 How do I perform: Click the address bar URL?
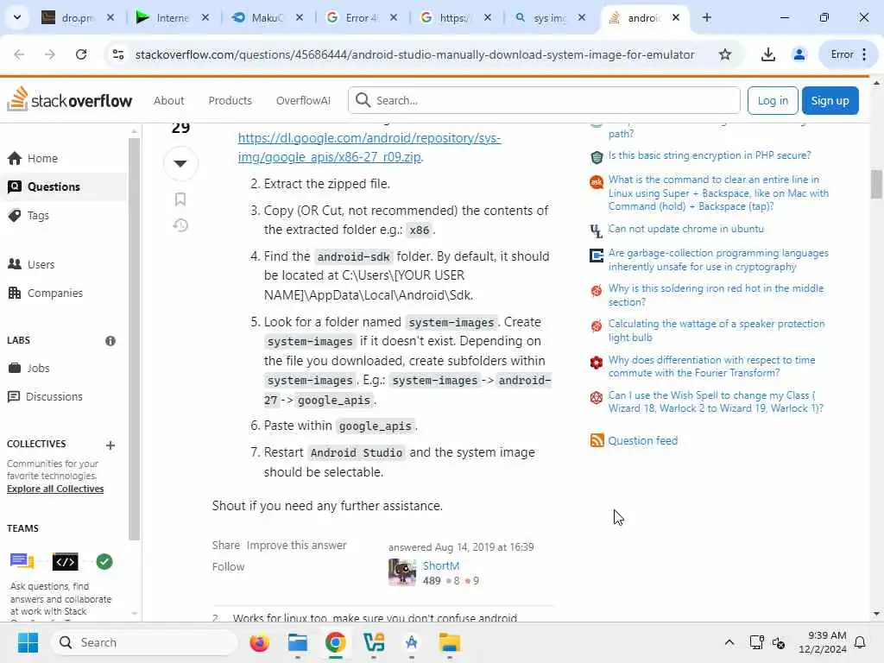[x=414, y=54]
